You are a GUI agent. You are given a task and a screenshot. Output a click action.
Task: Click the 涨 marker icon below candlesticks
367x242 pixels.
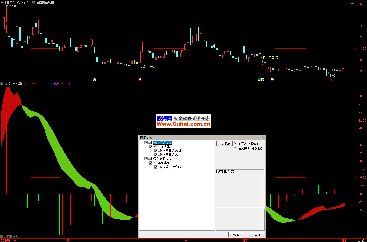pos(139,80)
